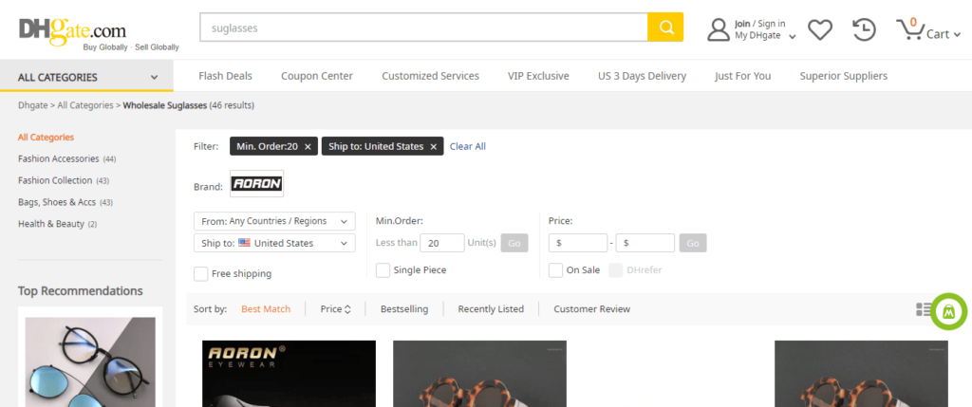Expand the My DHgate account dropdown
The width and height of the screenshot is (972, 407).
(793, 37)
